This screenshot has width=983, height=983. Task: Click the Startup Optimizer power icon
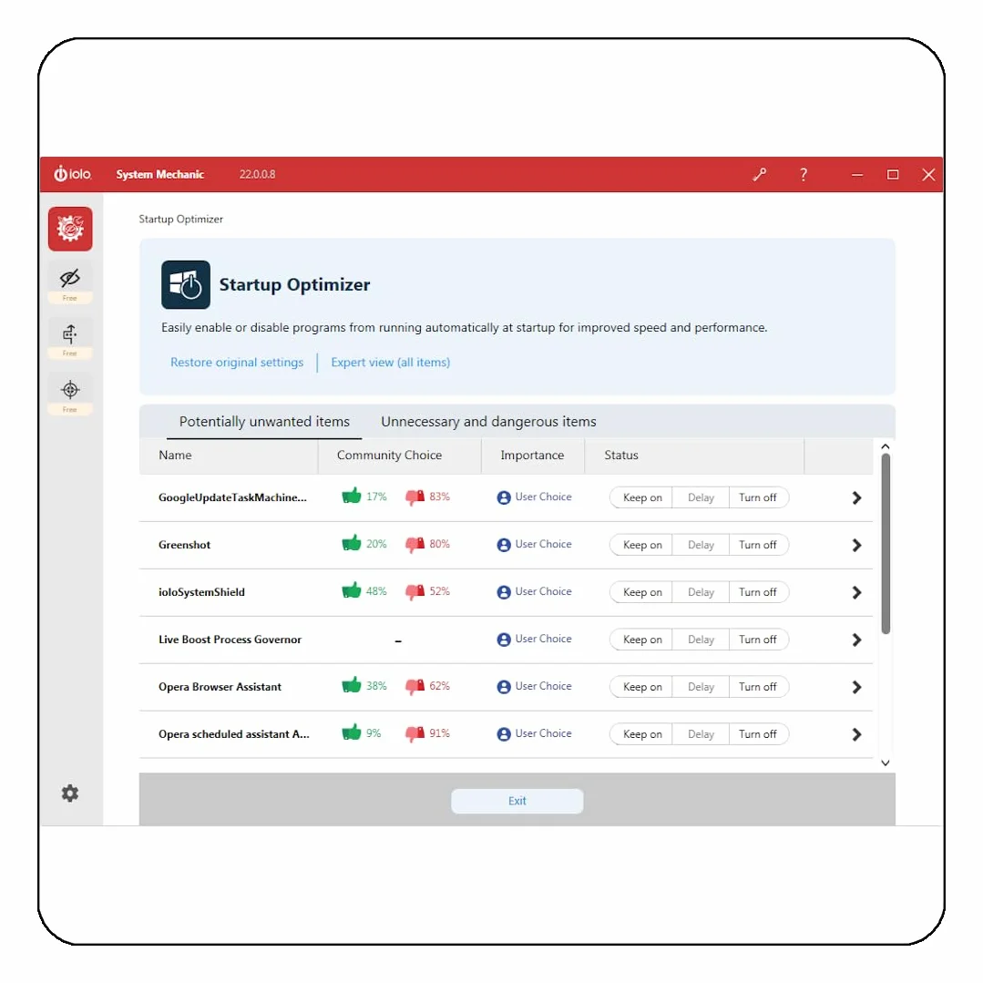point(186,284)
